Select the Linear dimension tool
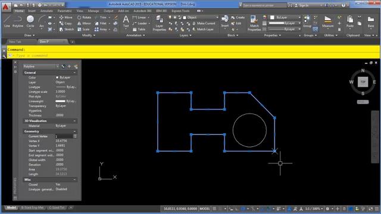Screen dimensions: 381x214 [x=139, y=17]
